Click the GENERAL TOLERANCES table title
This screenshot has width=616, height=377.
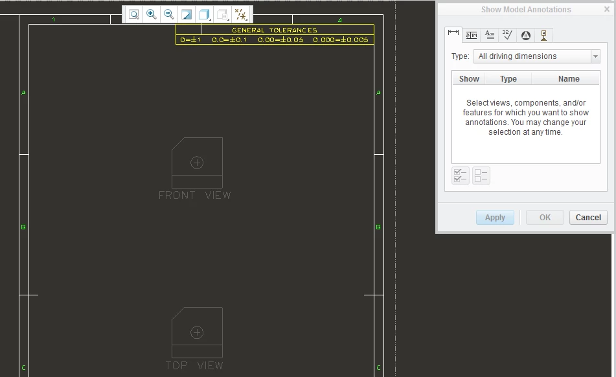click(x=274, y=30)
